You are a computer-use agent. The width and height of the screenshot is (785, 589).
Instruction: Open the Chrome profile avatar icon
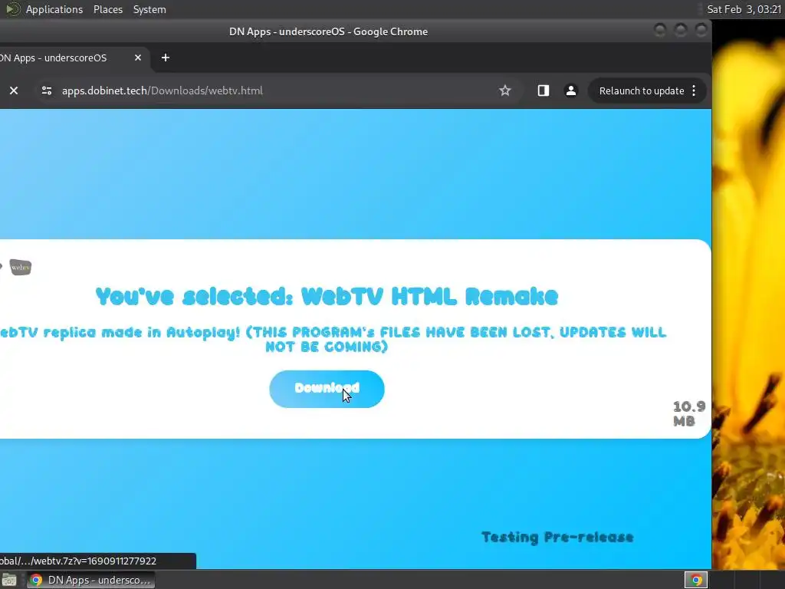(x=570, y=90)
